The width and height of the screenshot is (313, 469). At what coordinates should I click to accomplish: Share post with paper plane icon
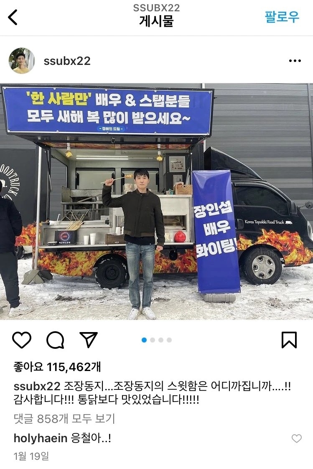[x=89, y=340]
